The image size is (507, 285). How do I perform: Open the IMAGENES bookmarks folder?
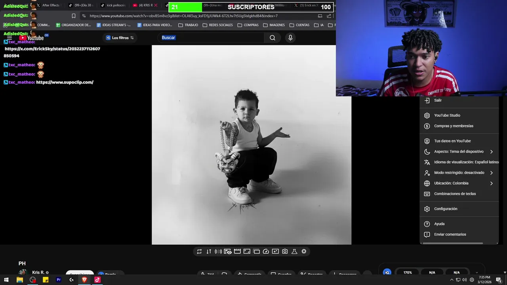[274, 25]
